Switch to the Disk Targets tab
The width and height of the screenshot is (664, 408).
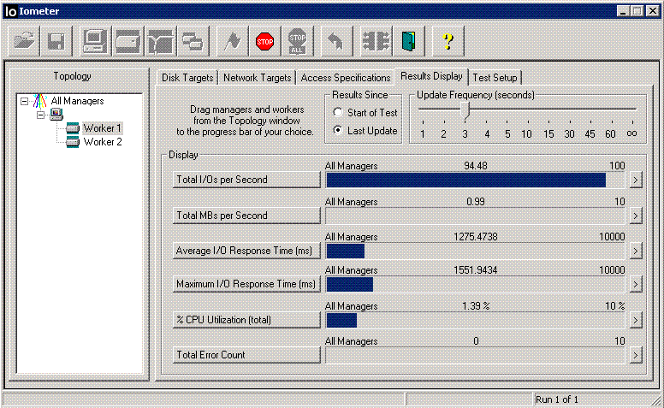pyautogui.click(x=187, y=78)
